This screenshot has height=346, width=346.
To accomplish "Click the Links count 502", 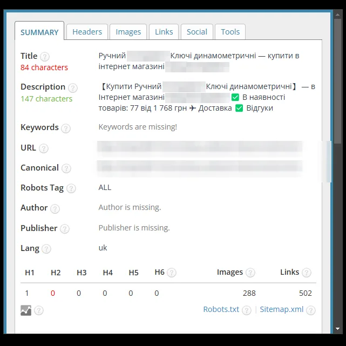I will [306, 293].
